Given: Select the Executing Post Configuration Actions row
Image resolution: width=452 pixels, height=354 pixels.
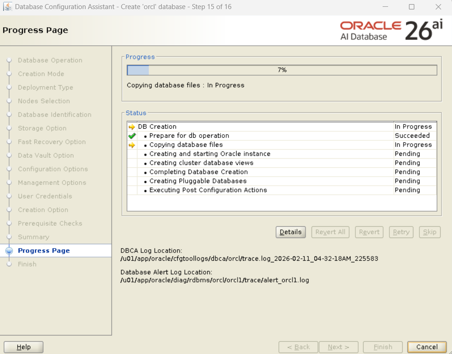Looking at the screenshot, I should 208,190.
